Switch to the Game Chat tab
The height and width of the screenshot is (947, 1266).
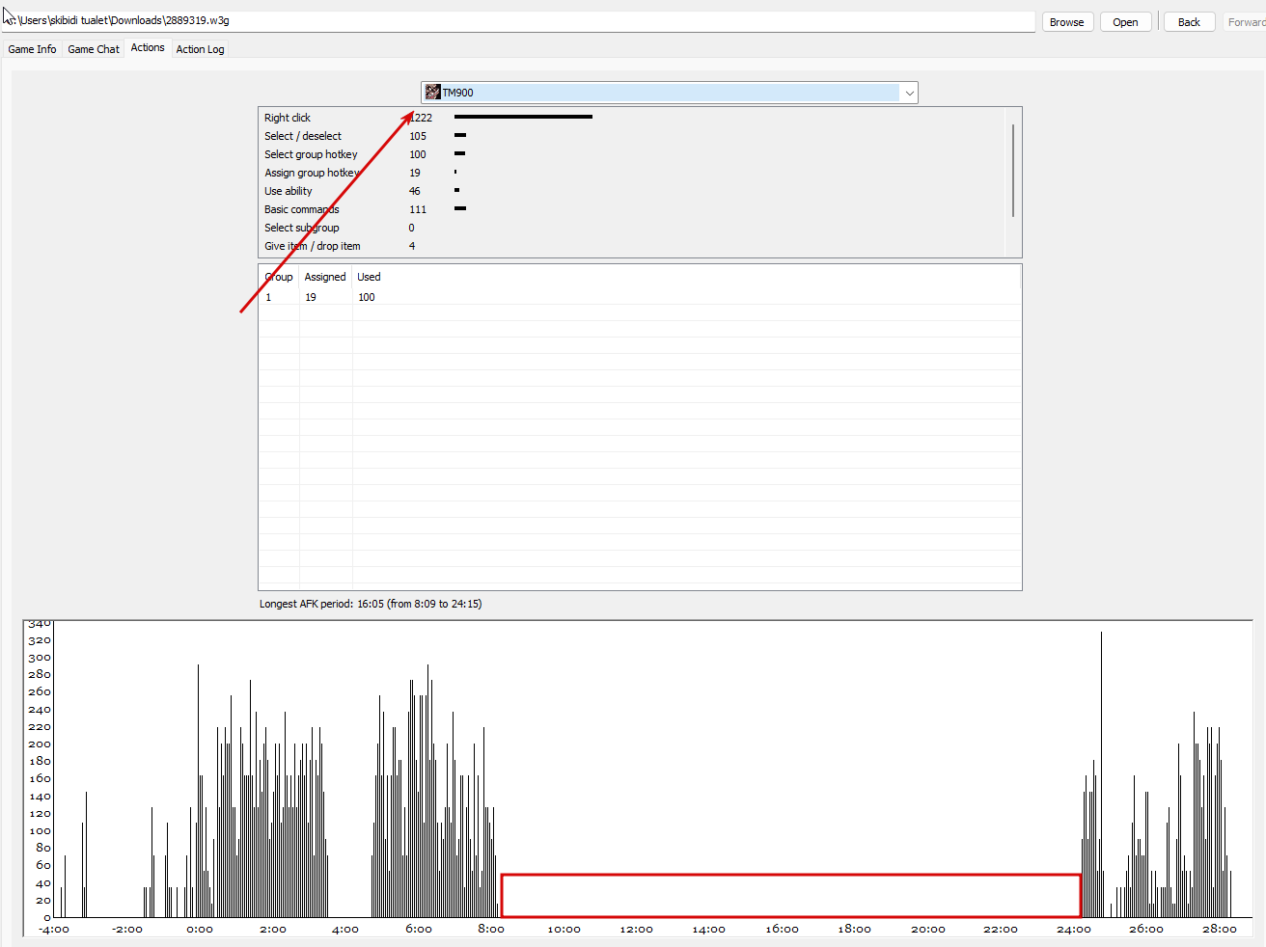[94, 49]
